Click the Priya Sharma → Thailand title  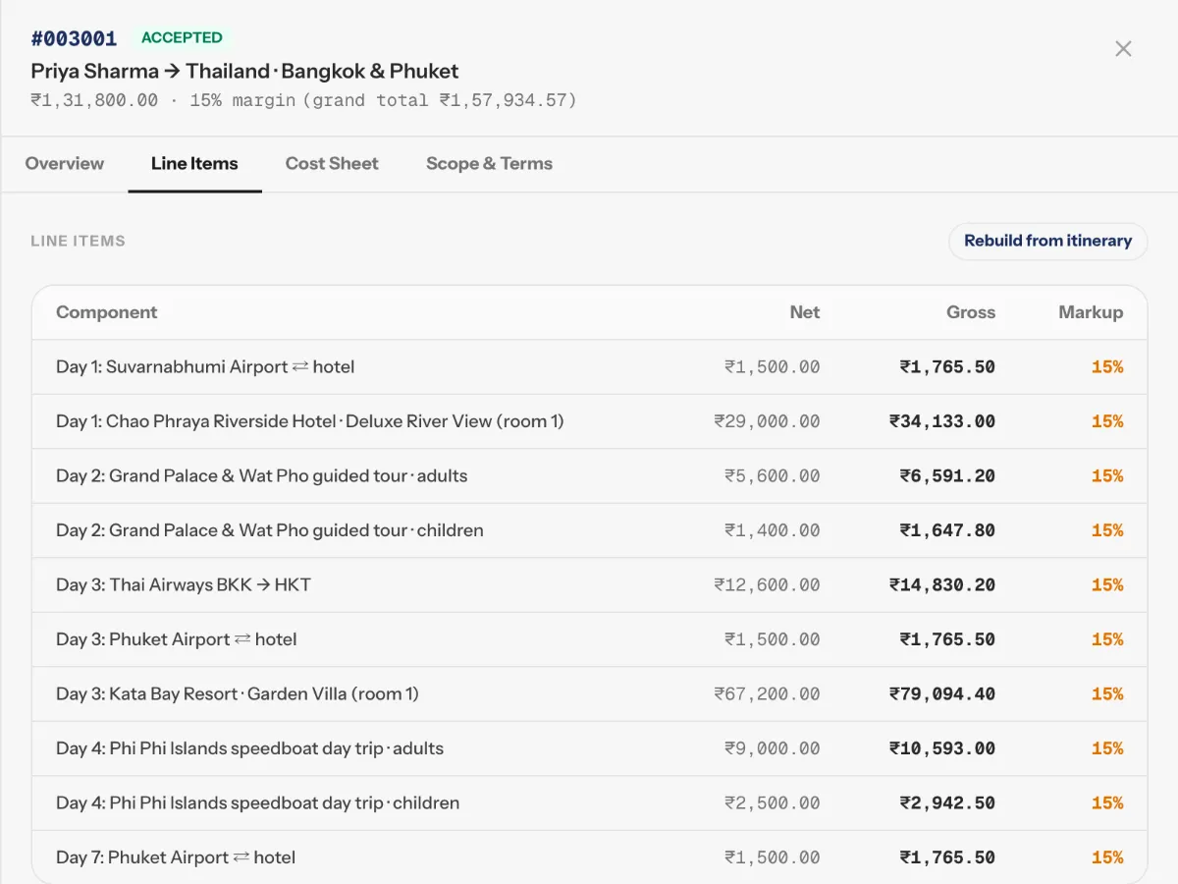pos(244,71)
